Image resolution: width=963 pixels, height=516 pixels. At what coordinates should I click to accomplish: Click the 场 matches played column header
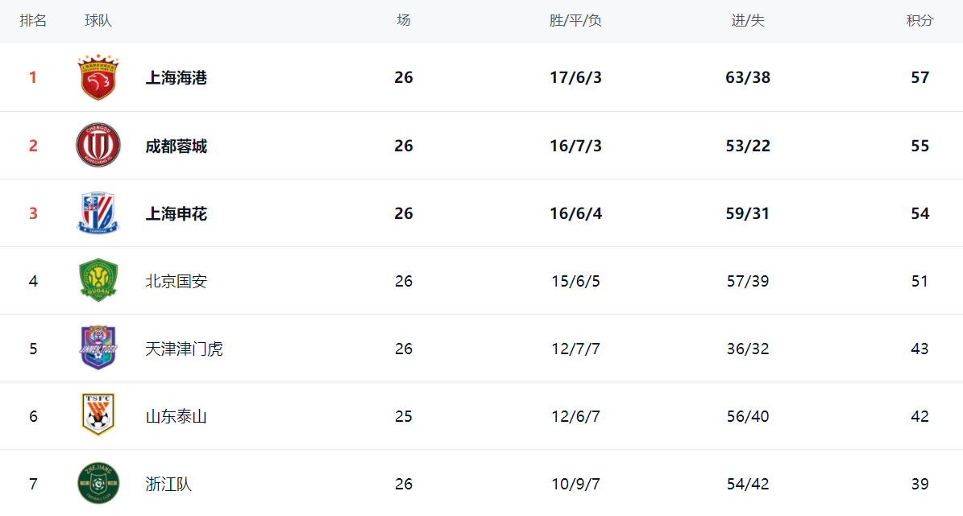pos(403,21)
